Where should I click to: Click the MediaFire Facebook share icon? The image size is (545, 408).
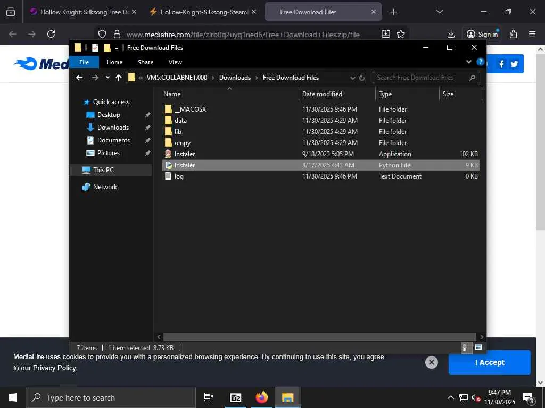(x=501, y=64)
